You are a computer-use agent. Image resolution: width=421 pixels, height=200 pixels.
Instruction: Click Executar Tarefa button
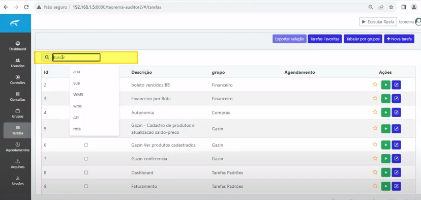click(378, 22)
